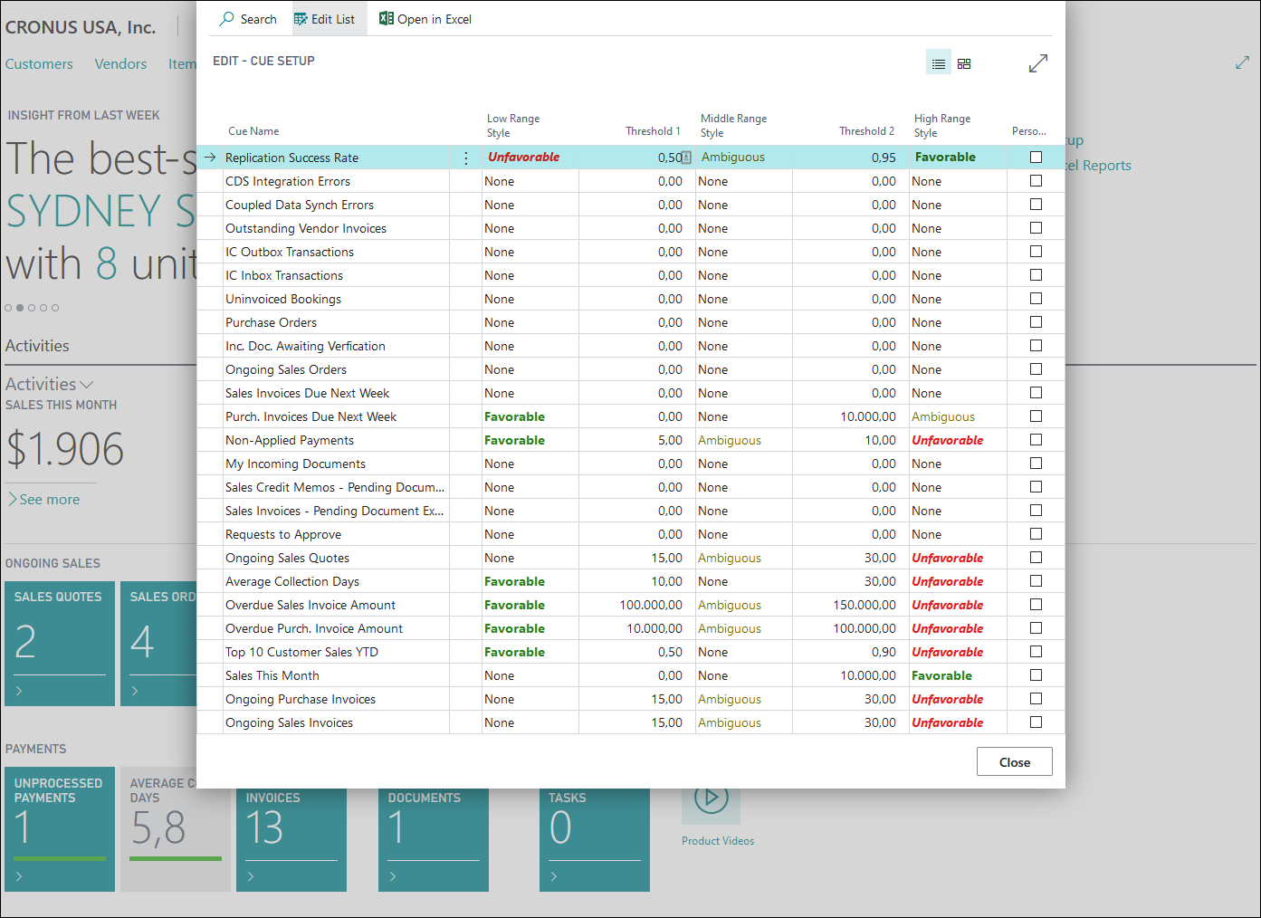Select My Incoming Documents cue name
This screenshot has height=918, width=1261.
296,464
